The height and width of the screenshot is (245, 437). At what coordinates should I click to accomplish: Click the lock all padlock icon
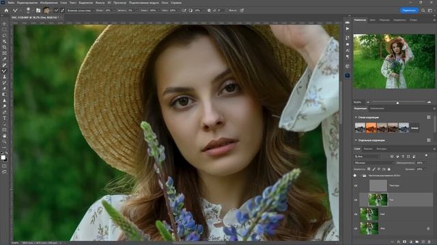coord(389,169)
